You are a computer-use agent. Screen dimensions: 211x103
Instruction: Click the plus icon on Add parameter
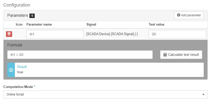coord(179,15)
